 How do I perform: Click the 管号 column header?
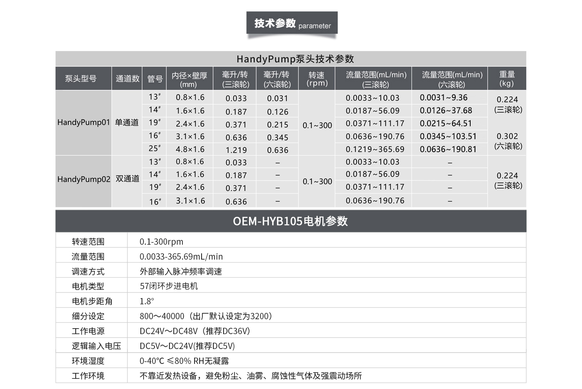155,79
